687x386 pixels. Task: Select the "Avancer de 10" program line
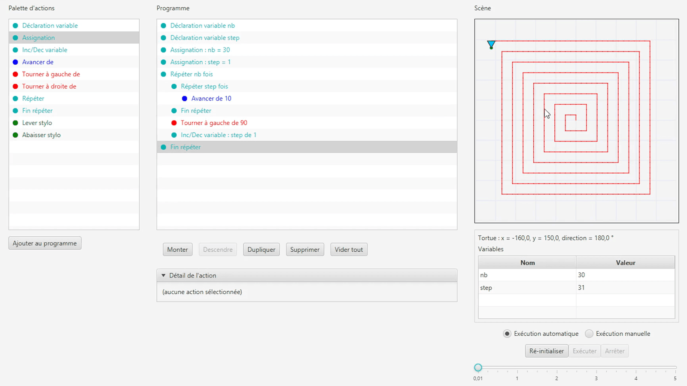[211, 98]
